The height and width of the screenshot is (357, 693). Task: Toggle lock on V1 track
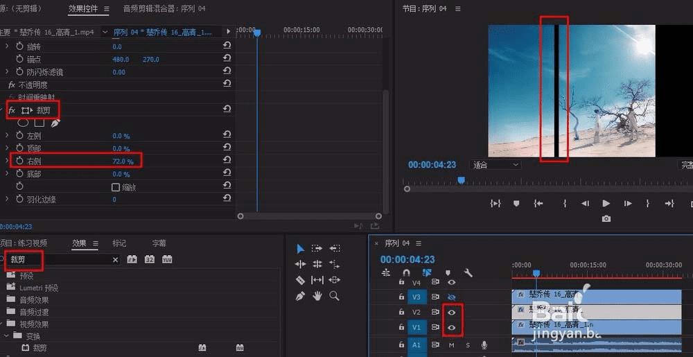point(401,327)
